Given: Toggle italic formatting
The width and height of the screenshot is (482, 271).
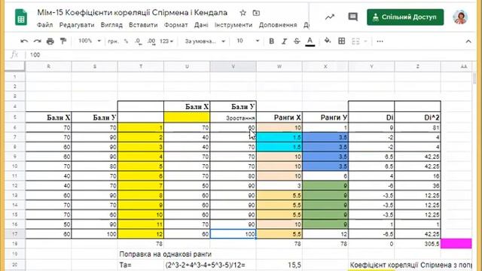Looking at the screenshot, I should 284,41.
